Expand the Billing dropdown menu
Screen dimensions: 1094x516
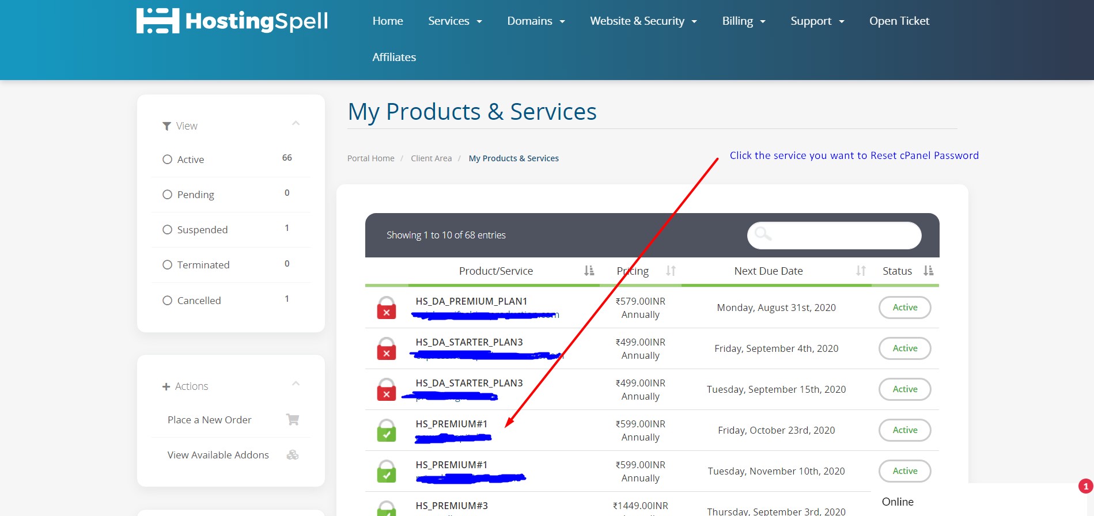743,21
